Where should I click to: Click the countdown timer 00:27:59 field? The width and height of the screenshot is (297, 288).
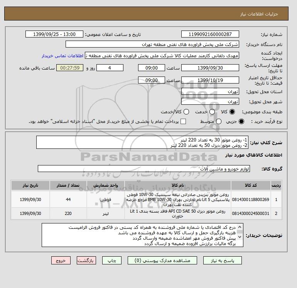70,68
